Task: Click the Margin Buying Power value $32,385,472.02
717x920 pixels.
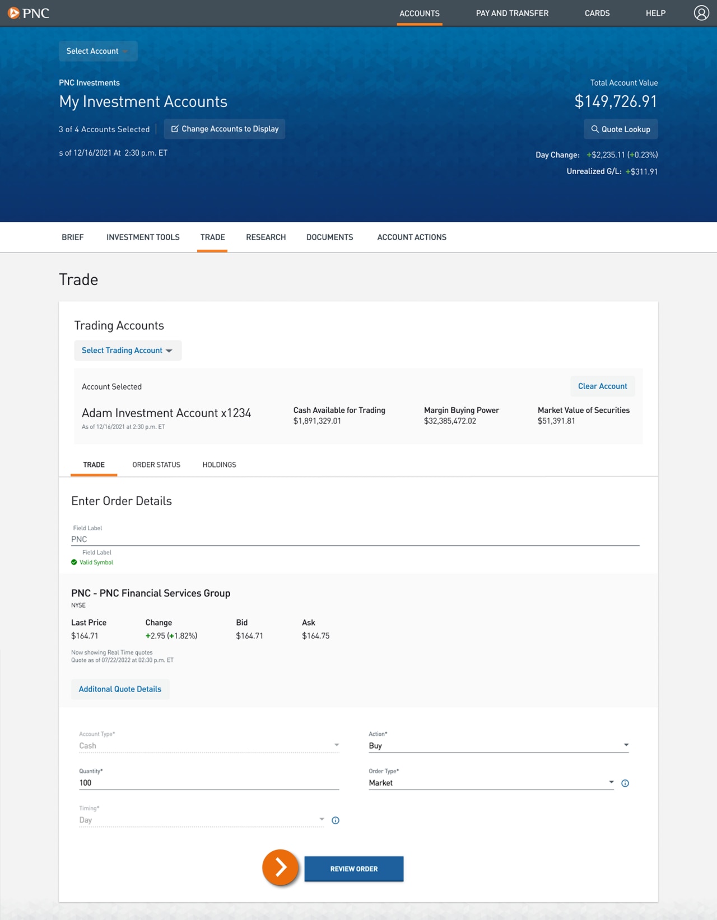Action: pyautogui.click(x=450, y=421)
